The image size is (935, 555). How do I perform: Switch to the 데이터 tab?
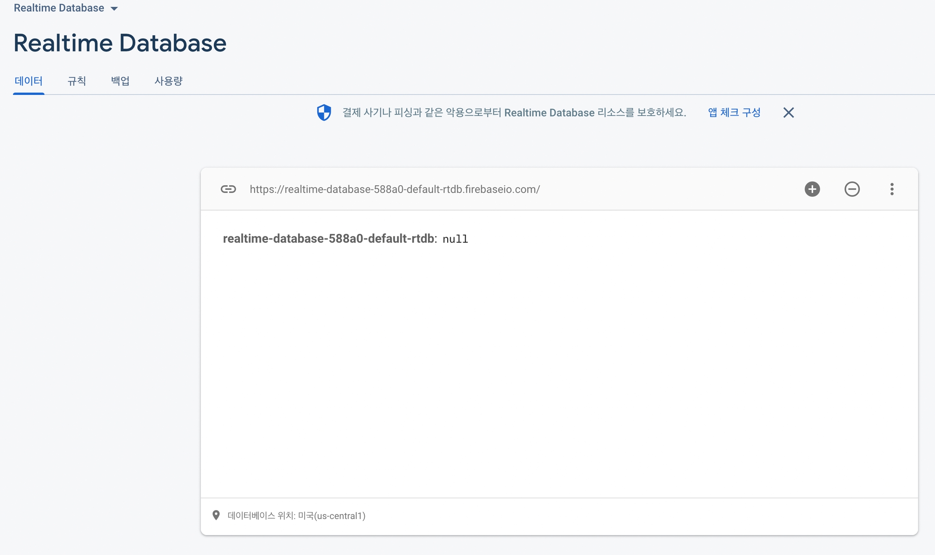click(28, 81)
